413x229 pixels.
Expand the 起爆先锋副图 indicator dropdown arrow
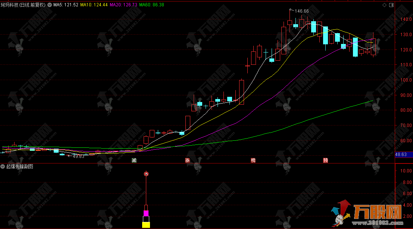click(3, 166)
